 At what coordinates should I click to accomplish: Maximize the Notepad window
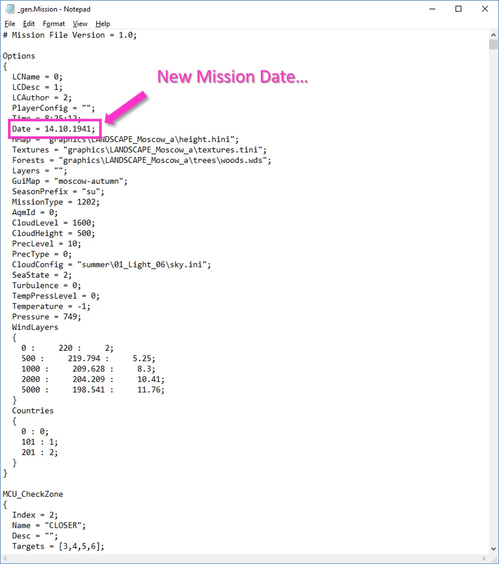coord(458,9)
